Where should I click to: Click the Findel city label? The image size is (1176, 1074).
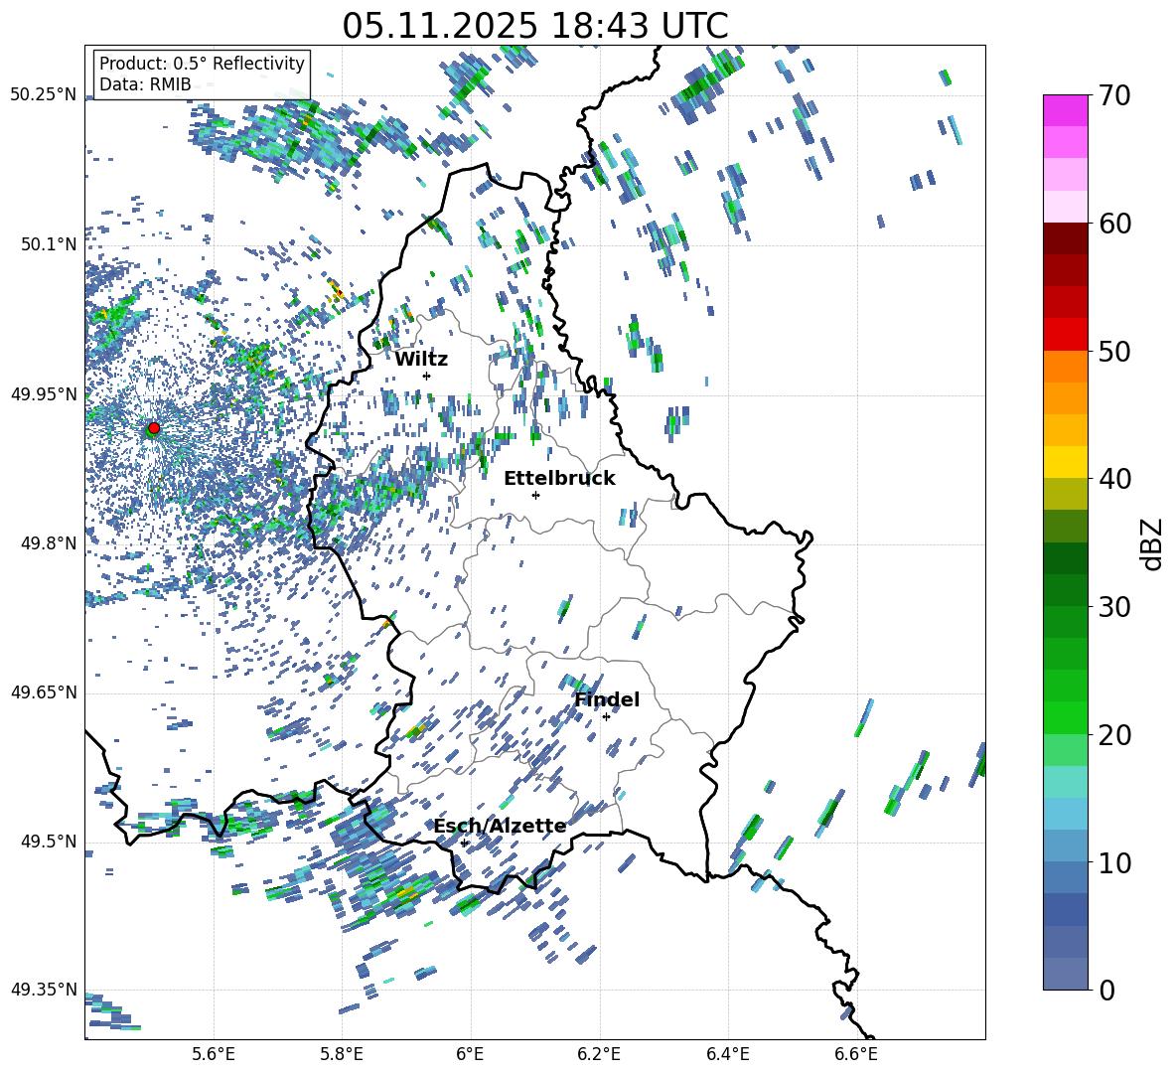(x=607, y=699)
